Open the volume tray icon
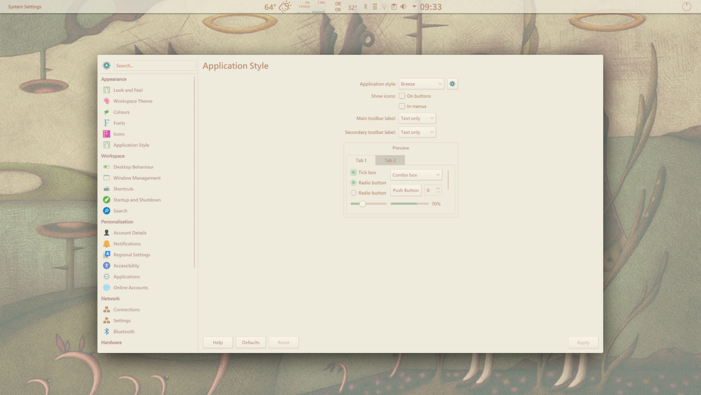The height and width of the screenshot is (395, 701). [403, 7]
